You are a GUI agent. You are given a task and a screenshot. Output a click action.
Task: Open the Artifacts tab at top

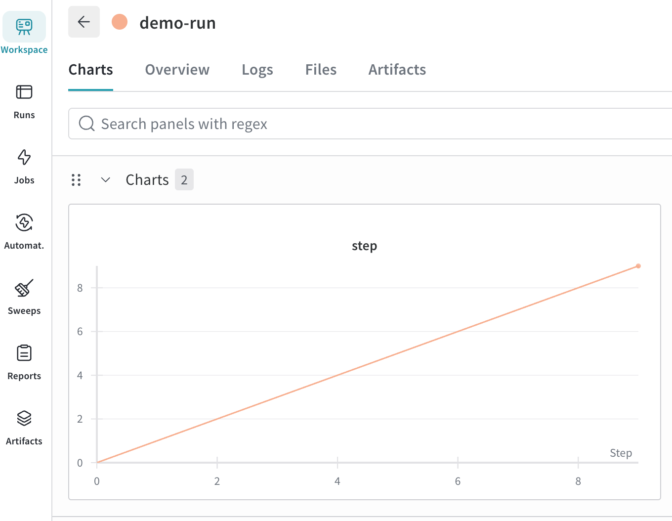point(397,70)
